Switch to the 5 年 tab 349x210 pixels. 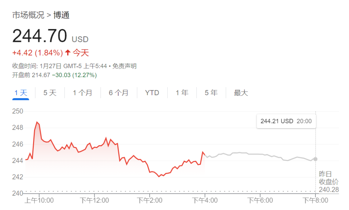[211, 93]
